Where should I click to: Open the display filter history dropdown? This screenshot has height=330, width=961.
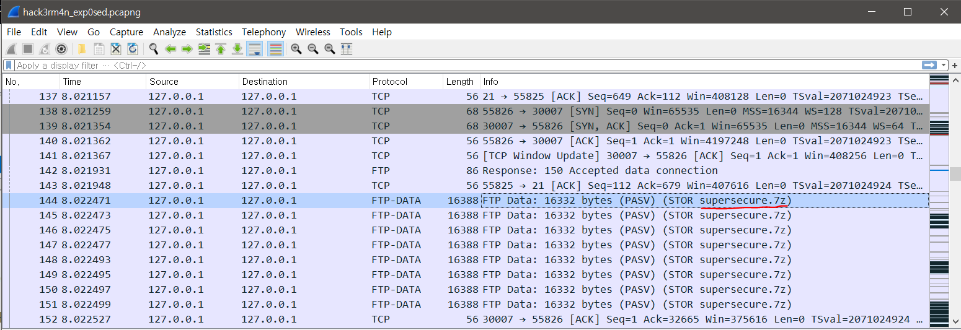[944, 65]
